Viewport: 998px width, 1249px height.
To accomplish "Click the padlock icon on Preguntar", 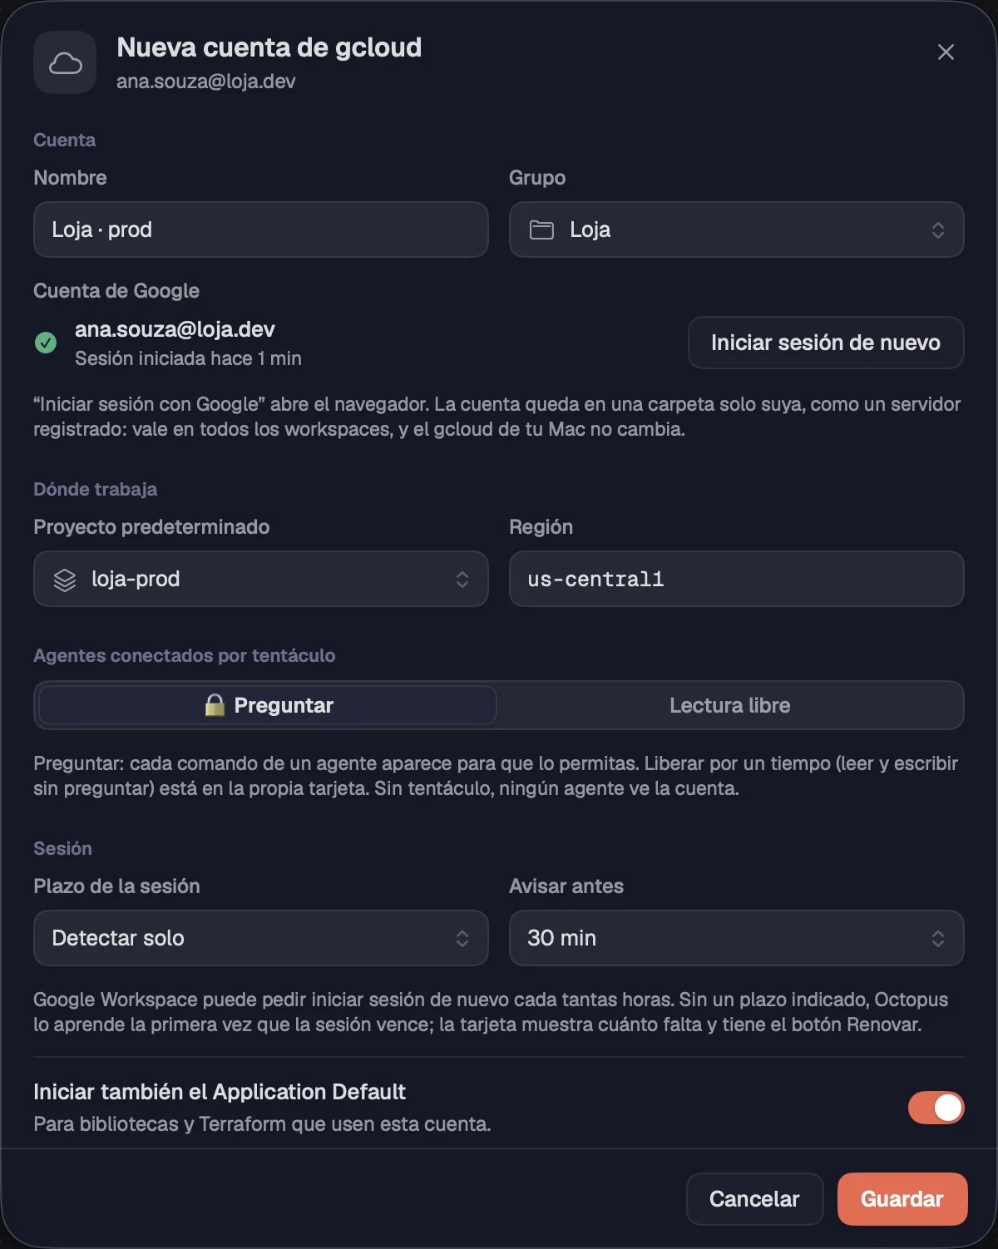I will click(x=215, y=705).
